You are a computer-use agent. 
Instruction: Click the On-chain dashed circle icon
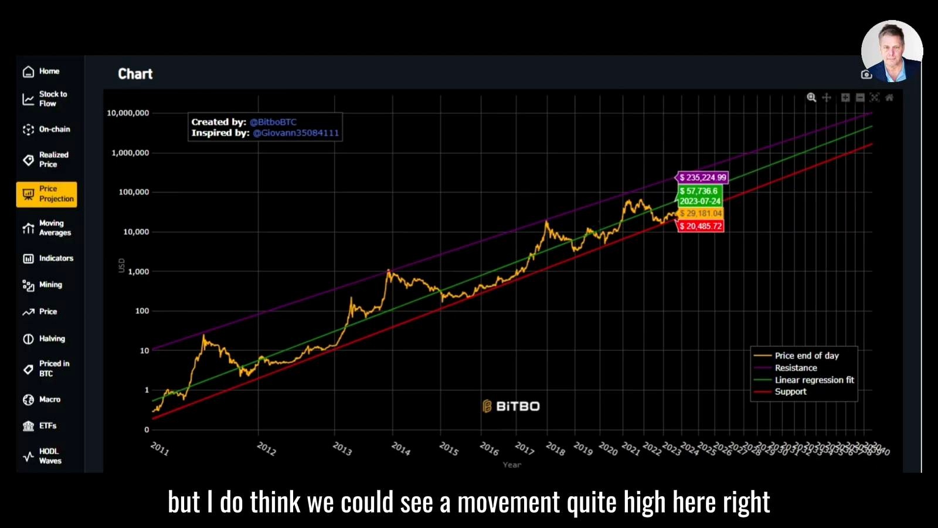28,130
